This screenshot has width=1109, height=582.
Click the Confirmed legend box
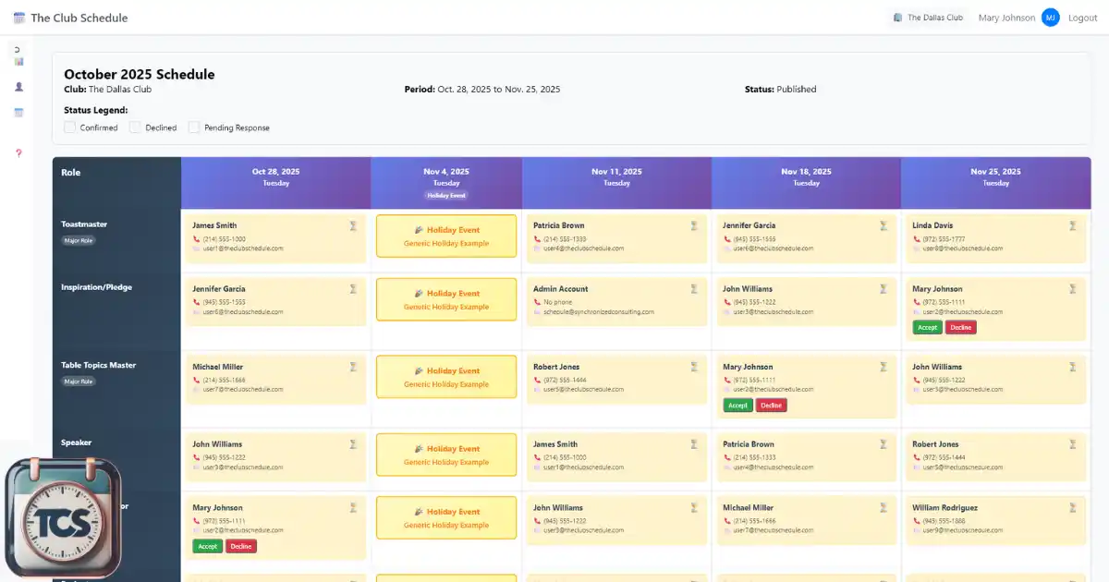pyautogui.click(x=69, y=127)
